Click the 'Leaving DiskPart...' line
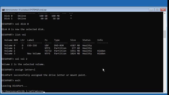Image resolution: width=169 pixels, height=95 pixels. pos(15,86)
